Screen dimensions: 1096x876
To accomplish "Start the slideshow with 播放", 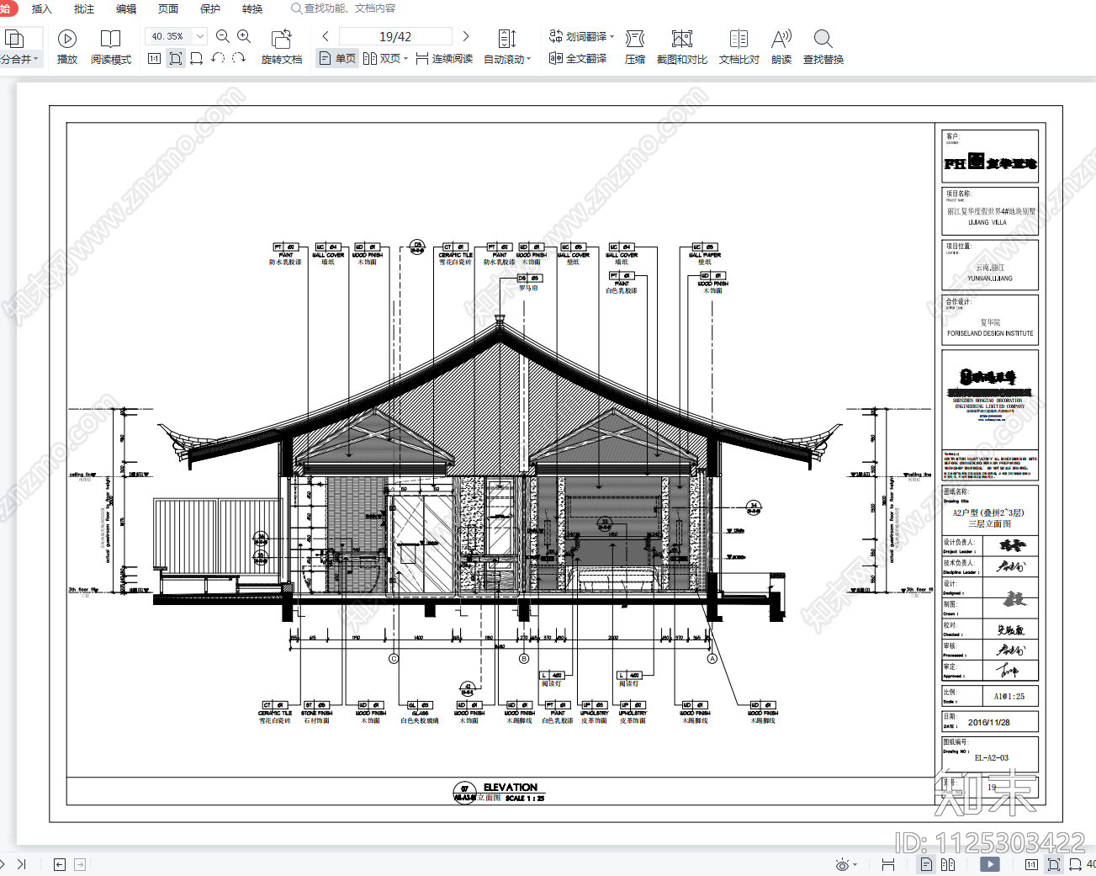I will 67,47.
